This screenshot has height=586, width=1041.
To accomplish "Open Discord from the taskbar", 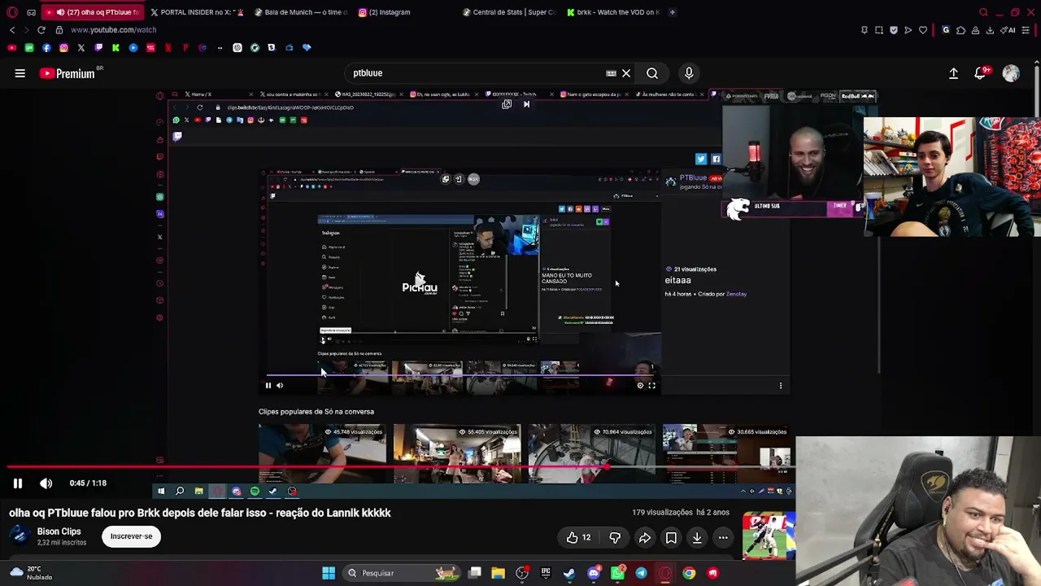I will coord(594,573).
